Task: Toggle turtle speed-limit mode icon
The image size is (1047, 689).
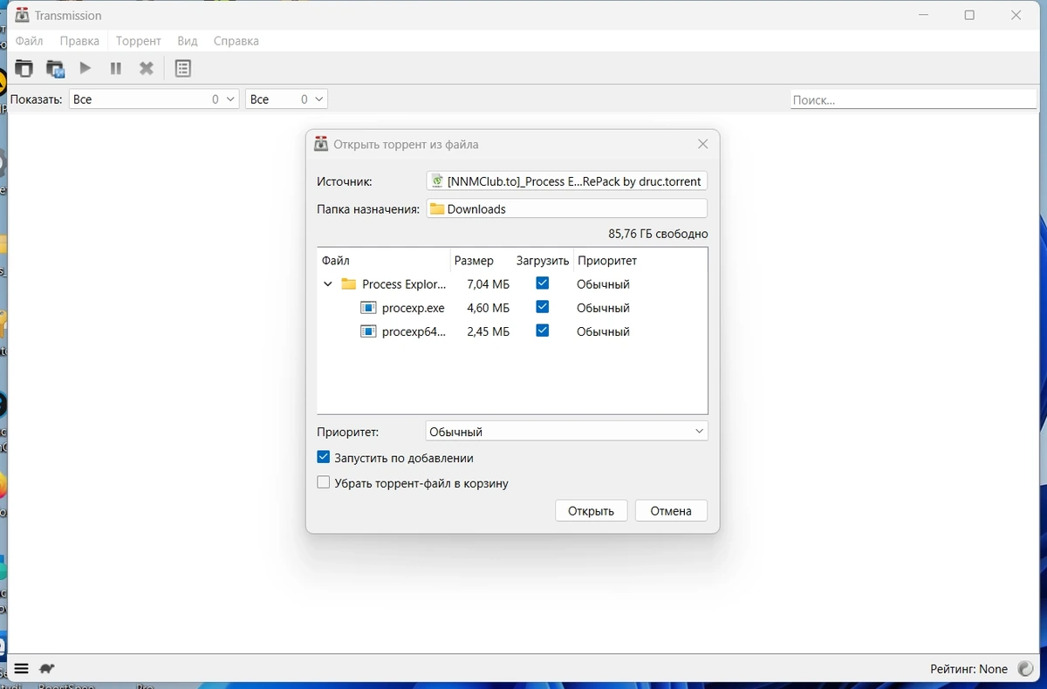Action: click(47, 669)
